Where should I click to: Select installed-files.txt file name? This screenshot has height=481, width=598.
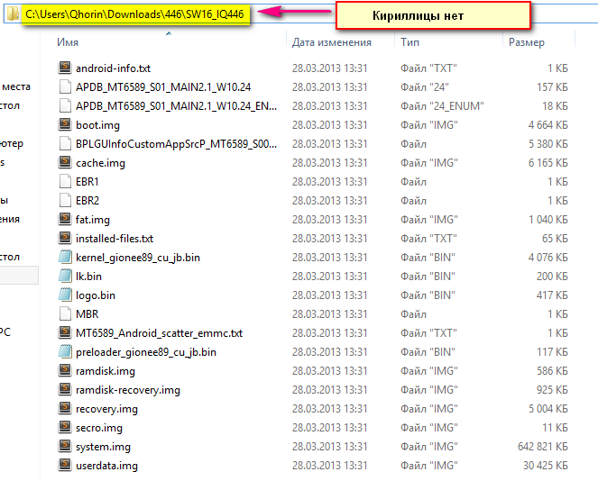(x=115, y=238)
